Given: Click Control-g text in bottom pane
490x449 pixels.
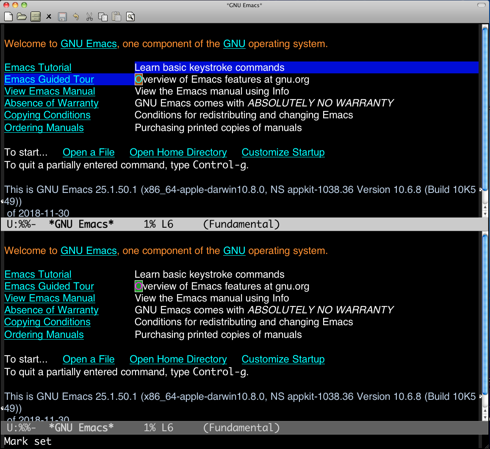Looking at the screenshot, I should click(x=219, y=372).
